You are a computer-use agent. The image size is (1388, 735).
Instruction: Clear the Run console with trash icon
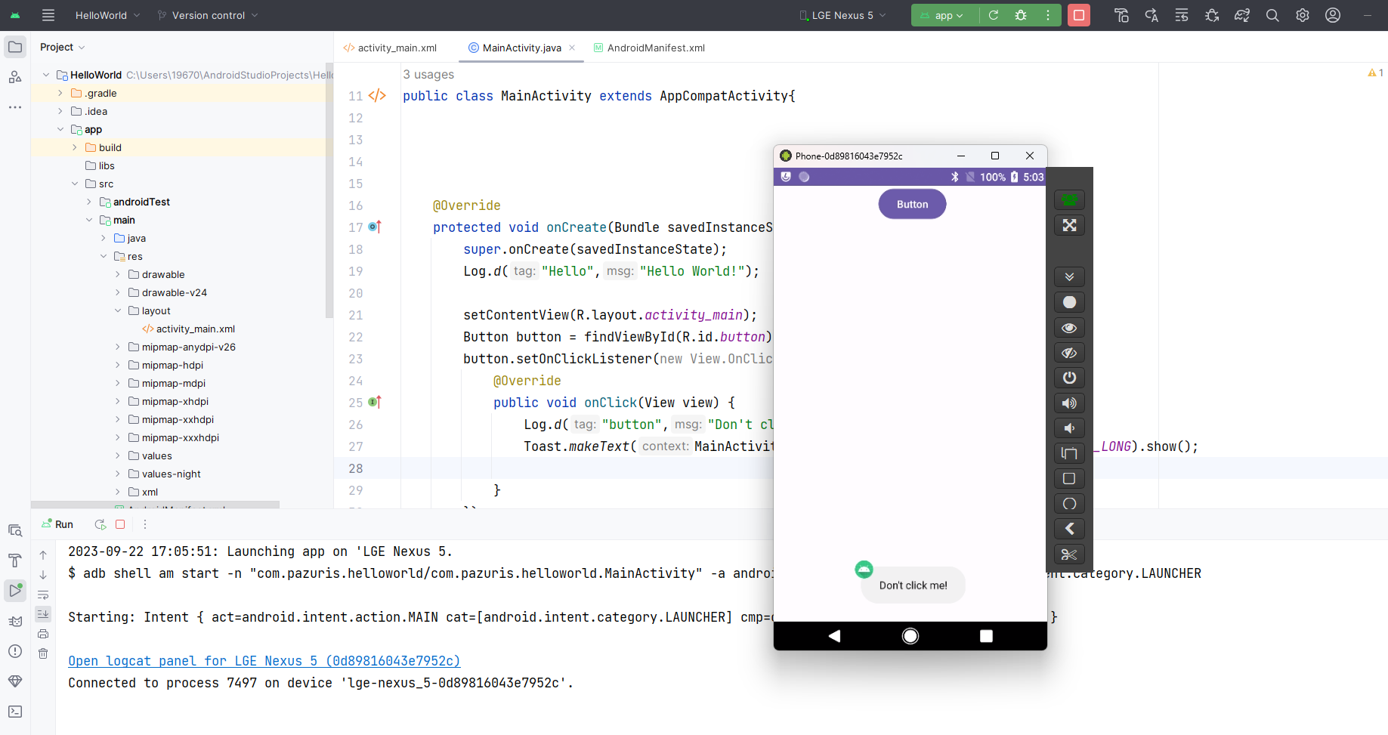coord(43,653)
